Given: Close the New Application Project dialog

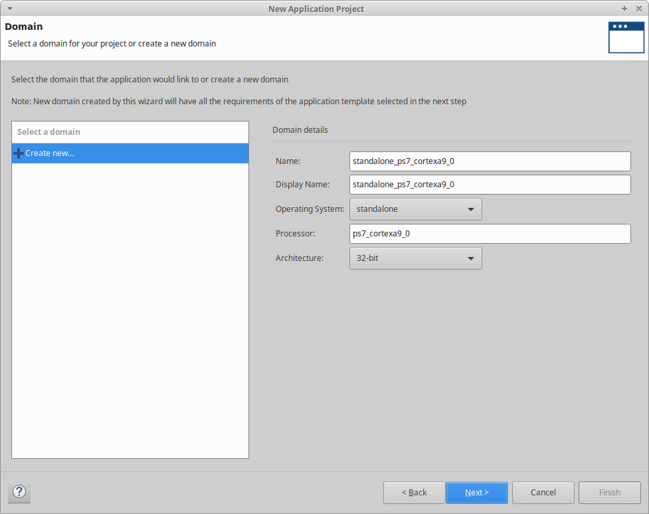Looking at the screenshot, I should (x=638, y=9).
